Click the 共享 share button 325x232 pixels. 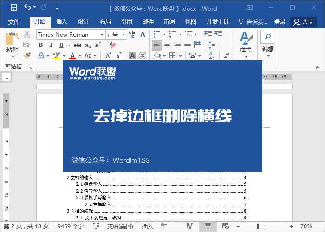(304, 22)
